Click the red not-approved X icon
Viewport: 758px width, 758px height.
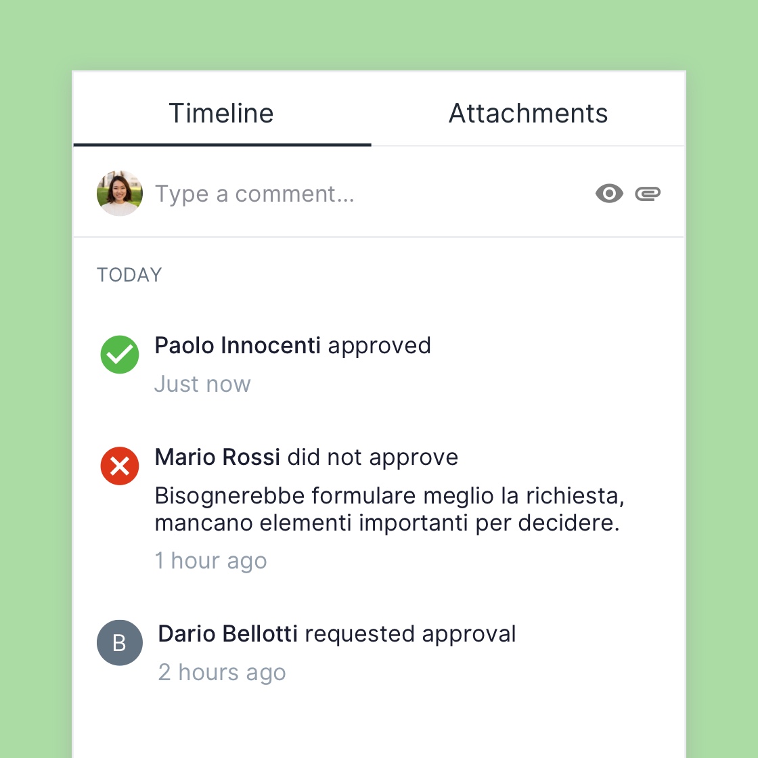click(120, 466)
